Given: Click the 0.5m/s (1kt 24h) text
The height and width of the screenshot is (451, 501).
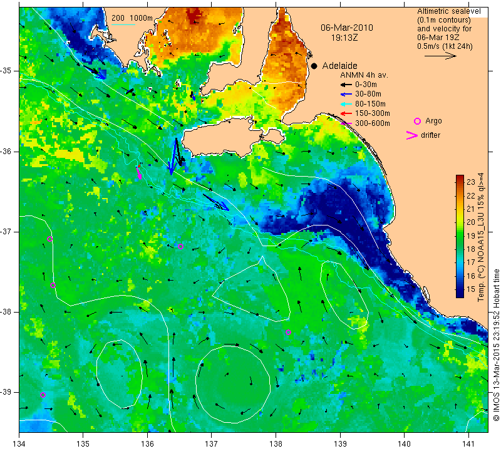Looking at the screenshot, I should tap(445, 46).
